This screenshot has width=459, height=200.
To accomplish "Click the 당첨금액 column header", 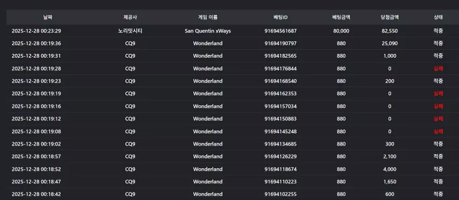I will [390, 17].
